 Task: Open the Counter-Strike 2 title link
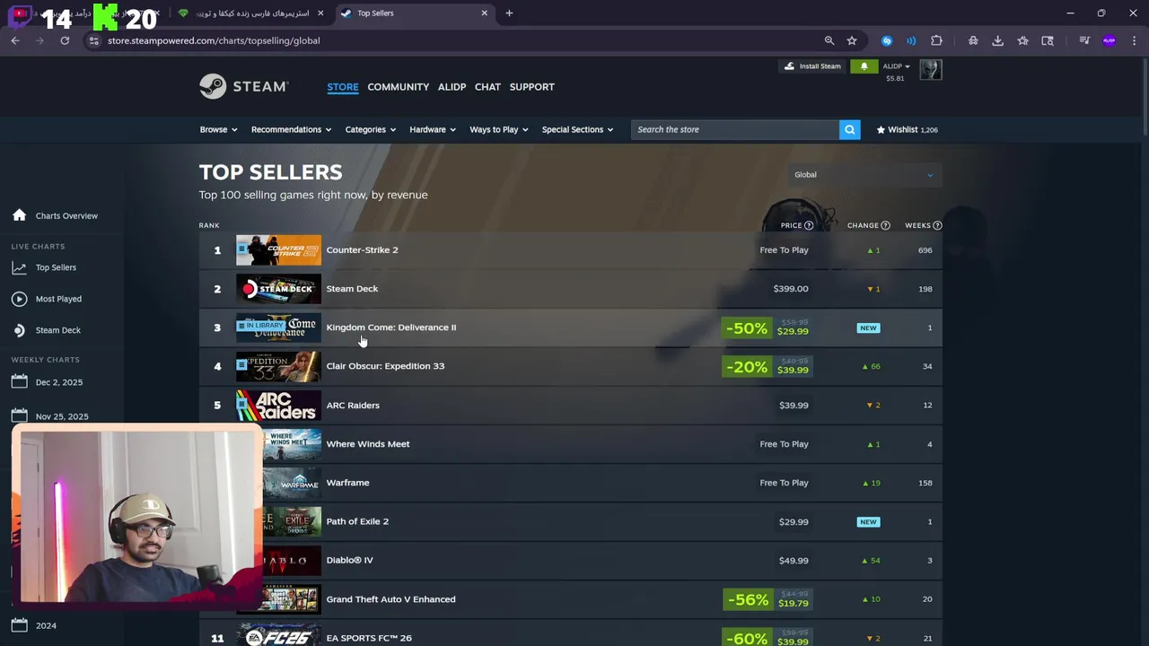pyautogui.click(x=362, y=249)
